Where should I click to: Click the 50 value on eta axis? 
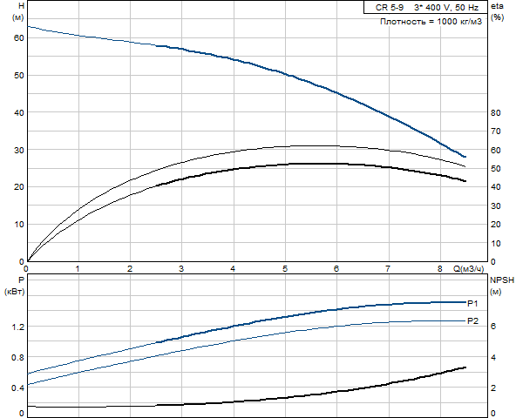(496, 168)
